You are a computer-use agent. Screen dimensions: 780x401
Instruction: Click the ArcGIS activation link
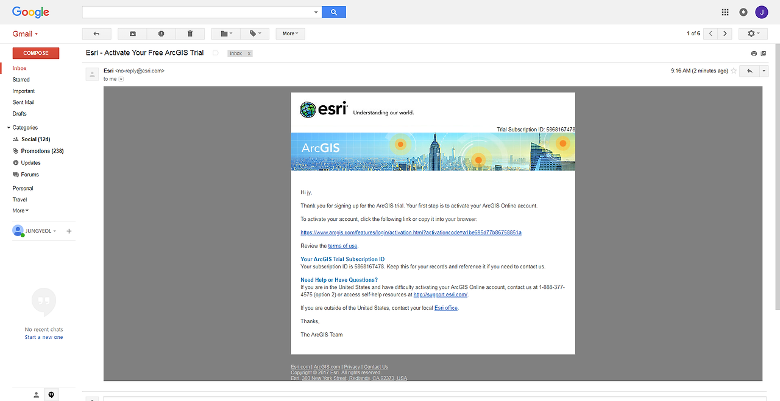click(x=411, y=232)
